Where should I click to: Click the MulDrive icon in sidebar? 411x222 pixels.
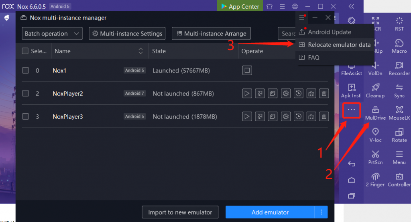point(375,112)
